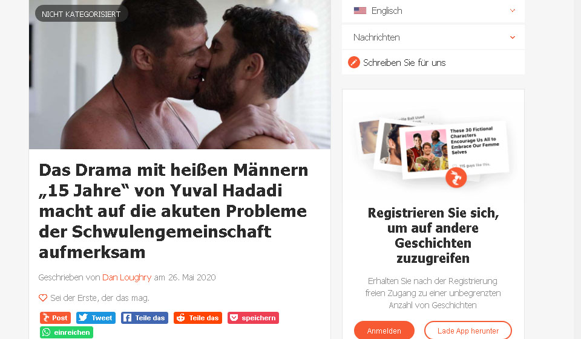Screen dimensions: 581x339
Task: Open the Nachrichten menu item
Action: pos(433,37)
